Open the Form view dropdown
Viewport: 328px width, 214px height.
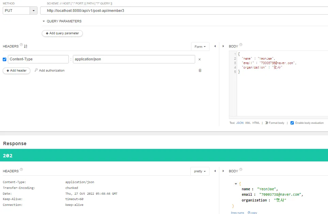pos(200,47)
